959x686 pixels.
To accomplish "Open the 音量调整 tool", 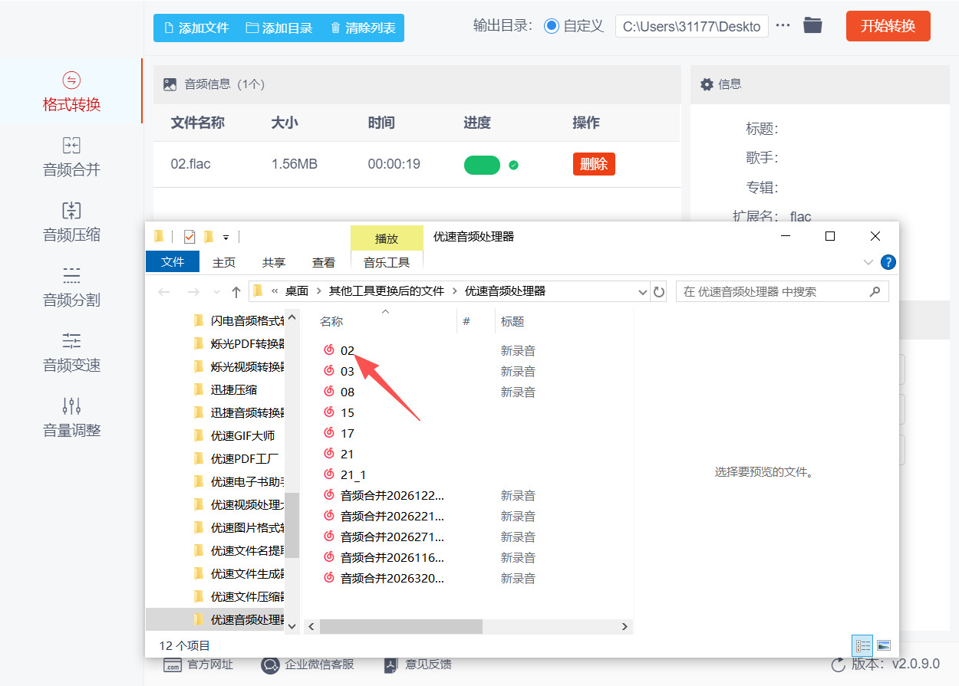I will click(71, 417).
